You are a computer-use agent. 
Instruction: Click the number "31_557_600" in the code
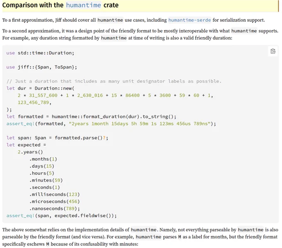(x=44, y=95)
